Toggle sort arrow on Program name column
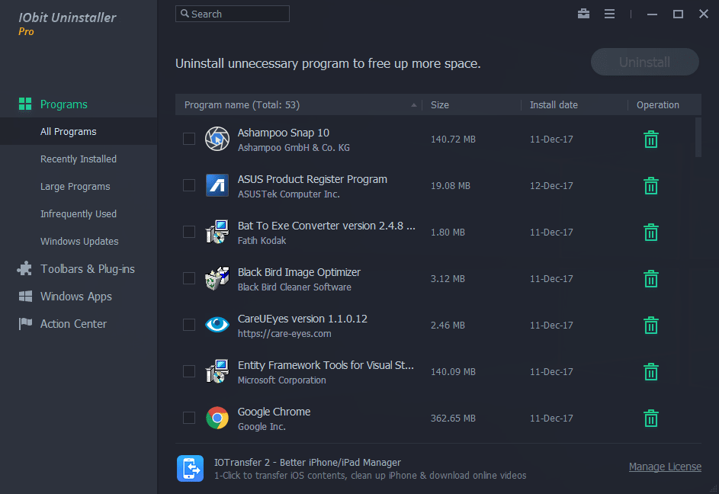The image size is (719, 494). pos(413,105)
